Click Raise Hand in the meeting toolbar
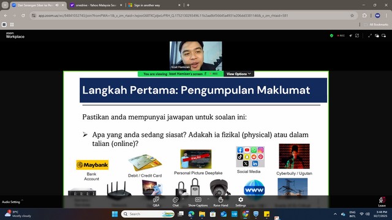Viewport: 392px width, 220px height. pos(221,202)
